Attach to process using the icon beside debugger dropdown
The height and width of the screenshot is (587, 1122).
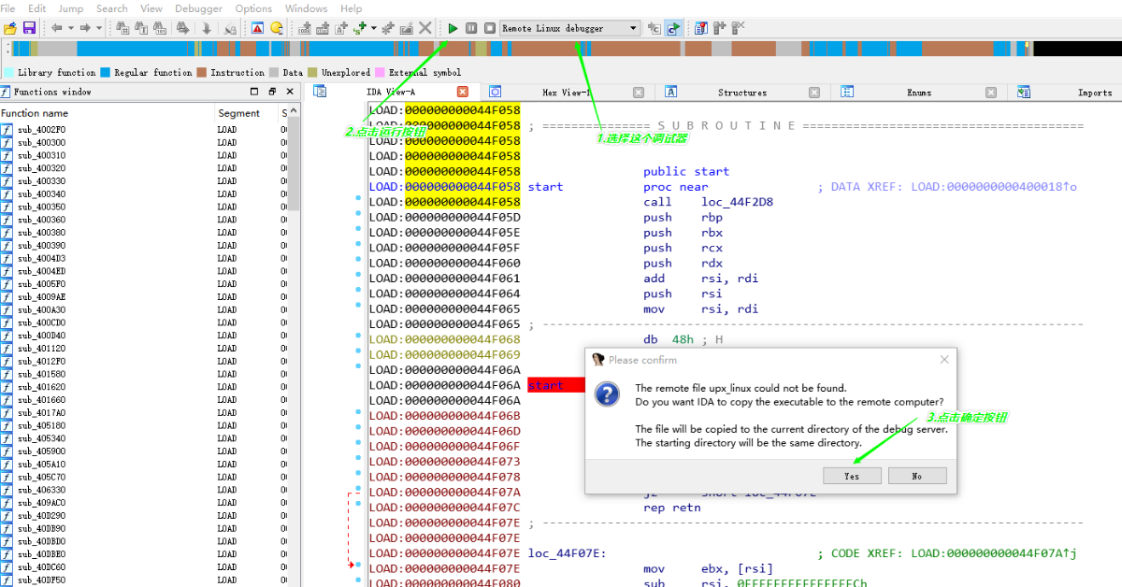653,28
